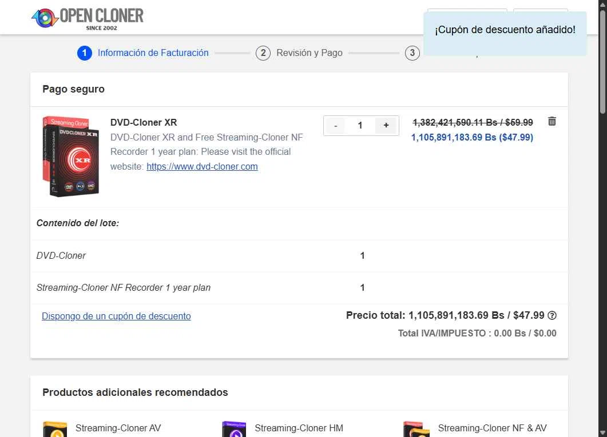
Task: Remove DVD-Cloner XR with trash icon
Action: 552,121
